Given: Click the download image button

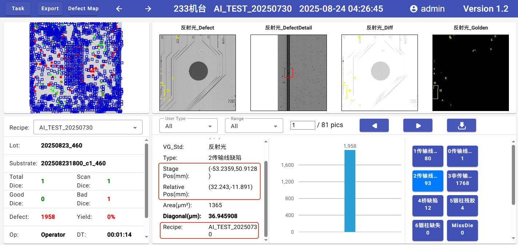Looking at the screenshot, I should pyautogui.click(x=461, y=125).
